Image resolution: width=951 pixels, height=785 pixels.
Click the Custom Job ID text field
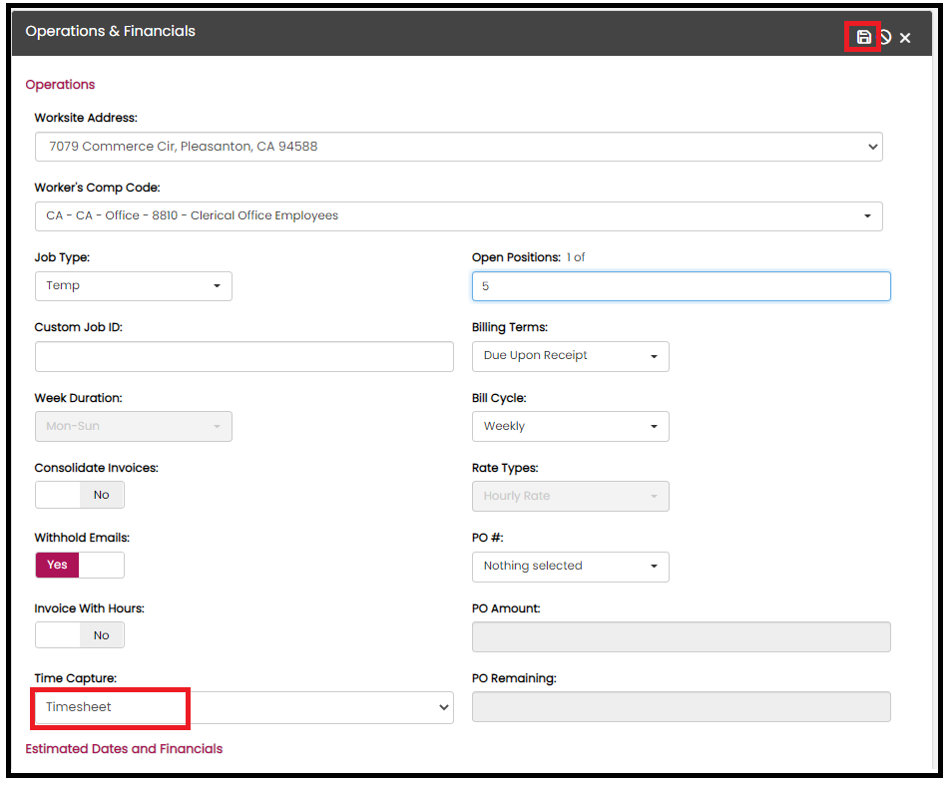[x=243, y=356]
